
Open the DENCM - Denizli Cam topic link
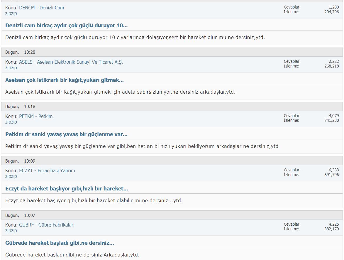tap(41, 8)
